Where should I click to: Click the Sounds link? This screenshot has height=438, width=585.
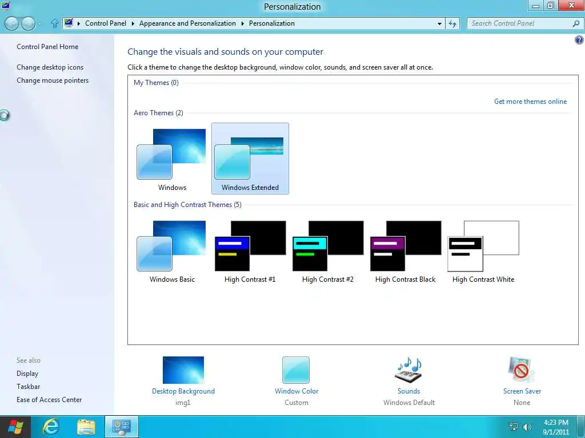point(408,391)
